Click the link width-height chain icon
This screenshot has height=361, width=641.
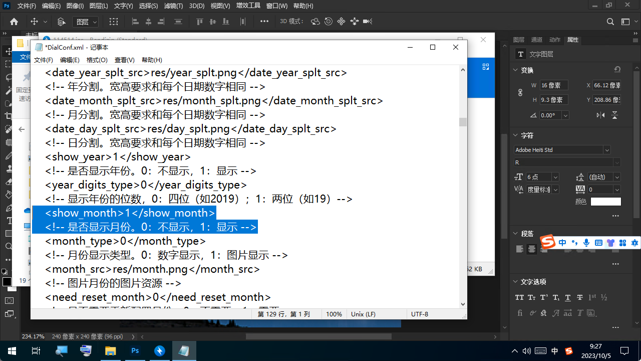(520, 93)
